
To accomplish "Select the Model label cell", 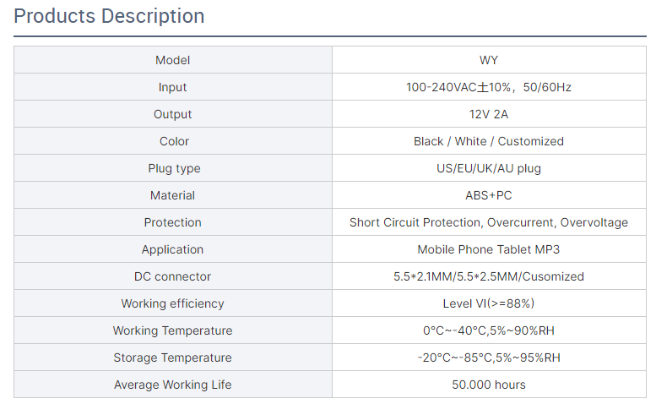I will (x=172, y=60).
